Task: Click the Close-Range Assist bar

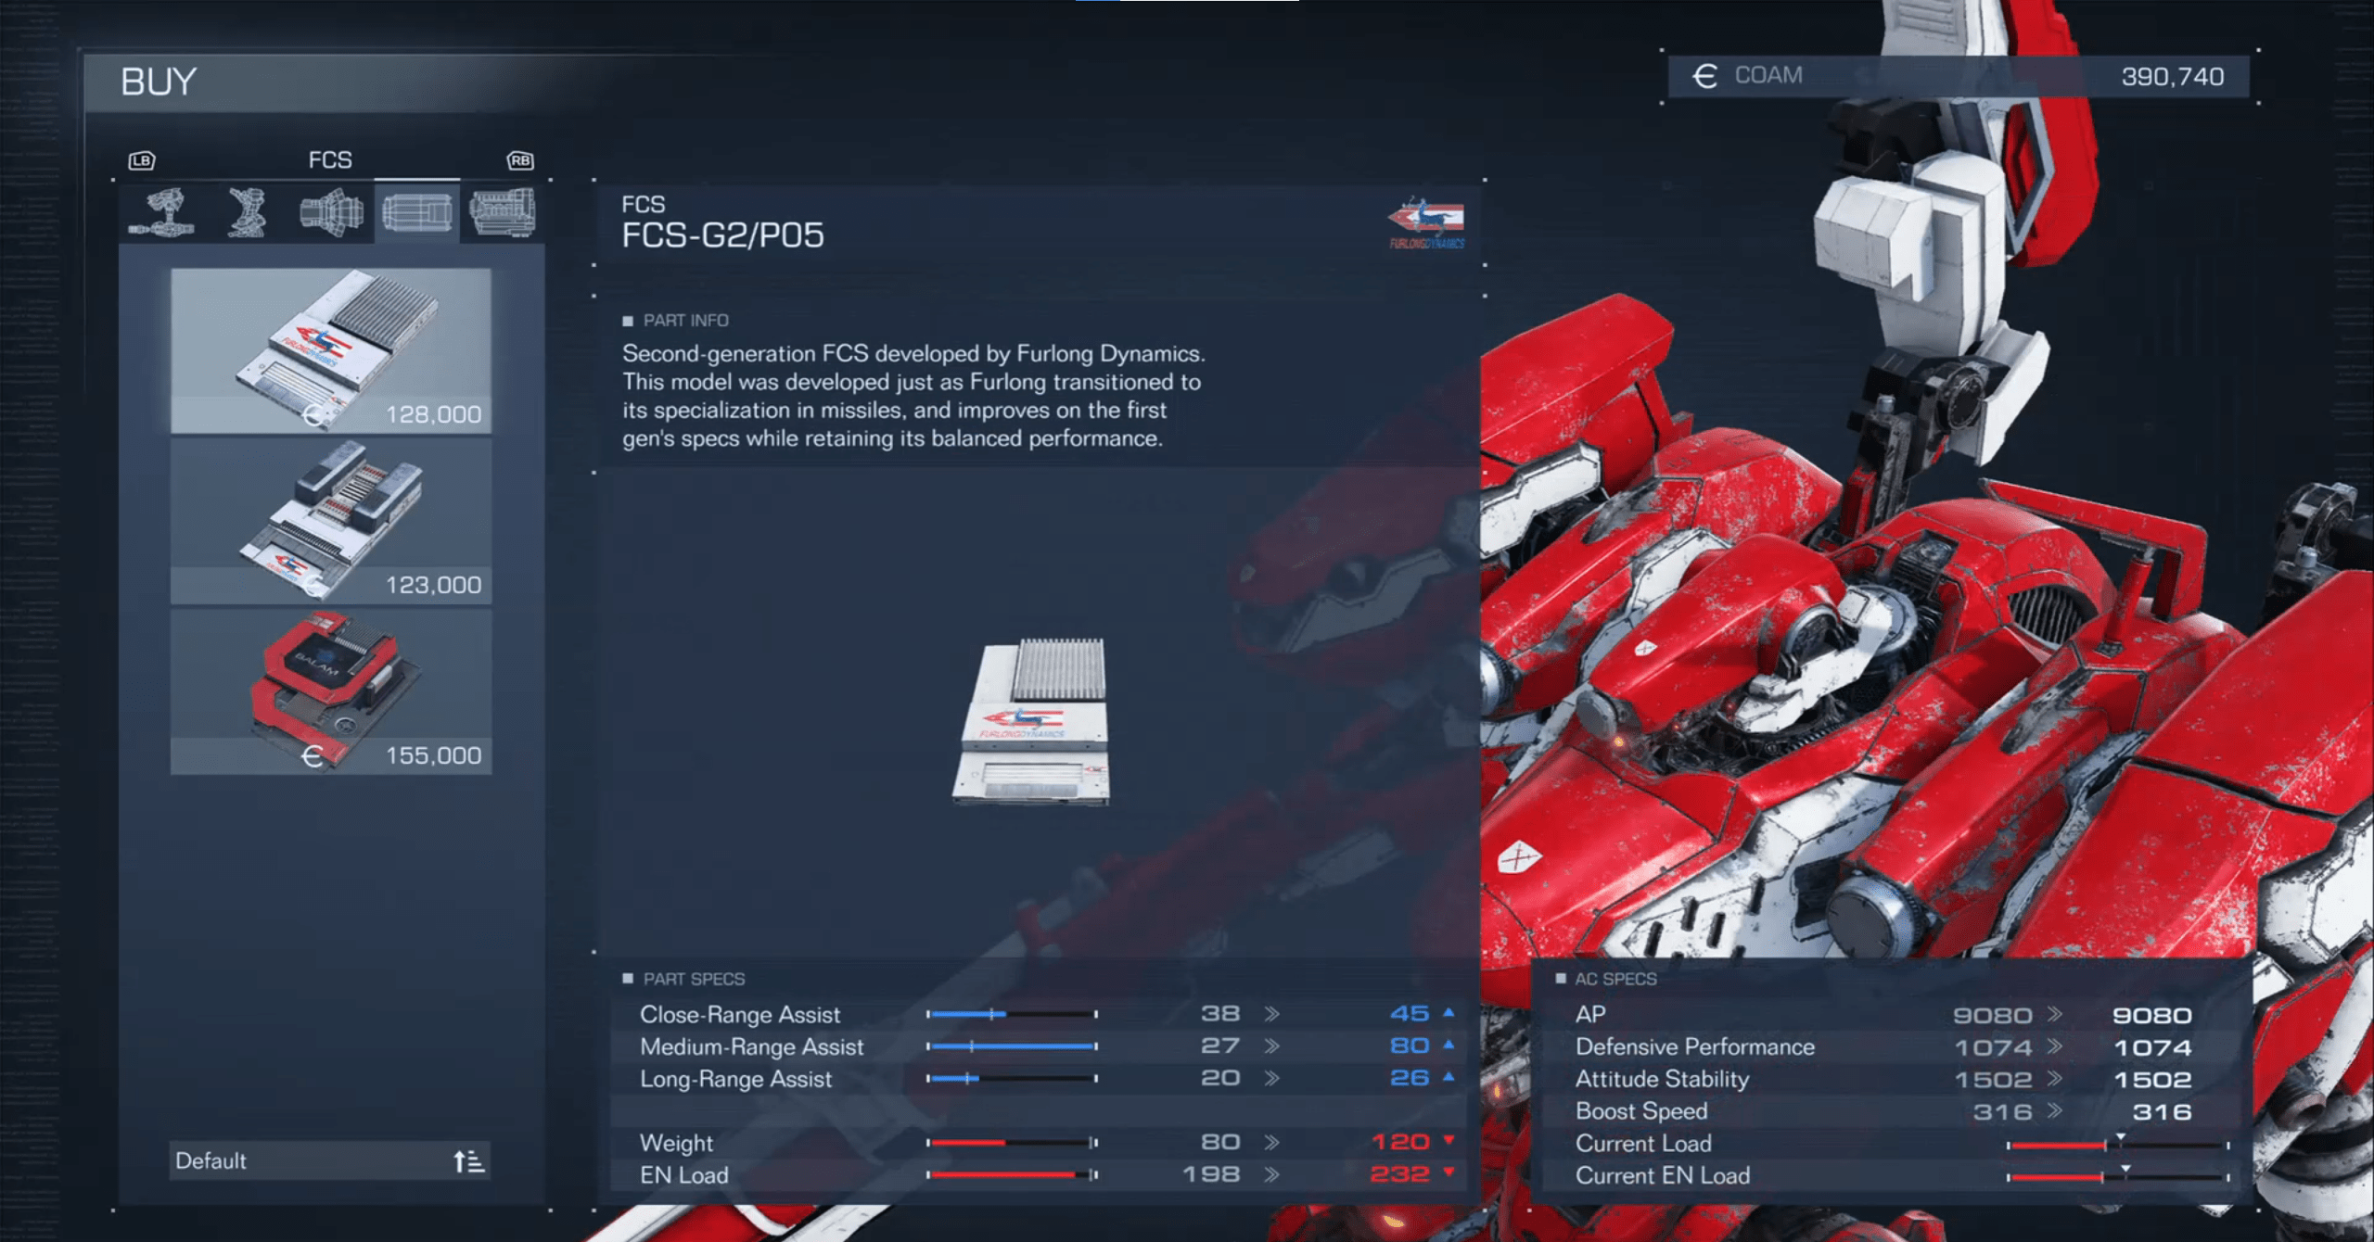Action: (1012, 1015)
